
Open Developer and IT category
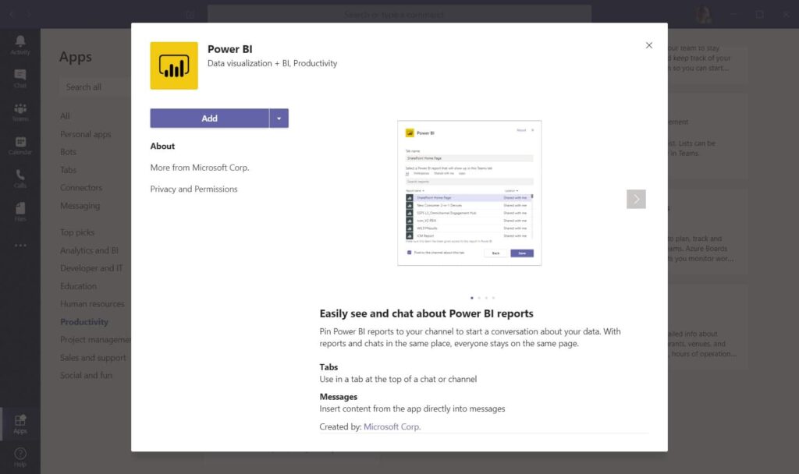click(91, 268)
